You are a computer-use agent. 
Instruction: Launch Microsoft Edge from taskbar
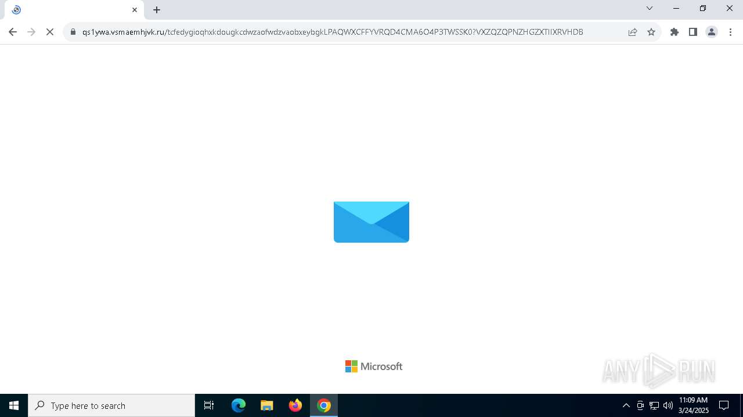(239, 405)
